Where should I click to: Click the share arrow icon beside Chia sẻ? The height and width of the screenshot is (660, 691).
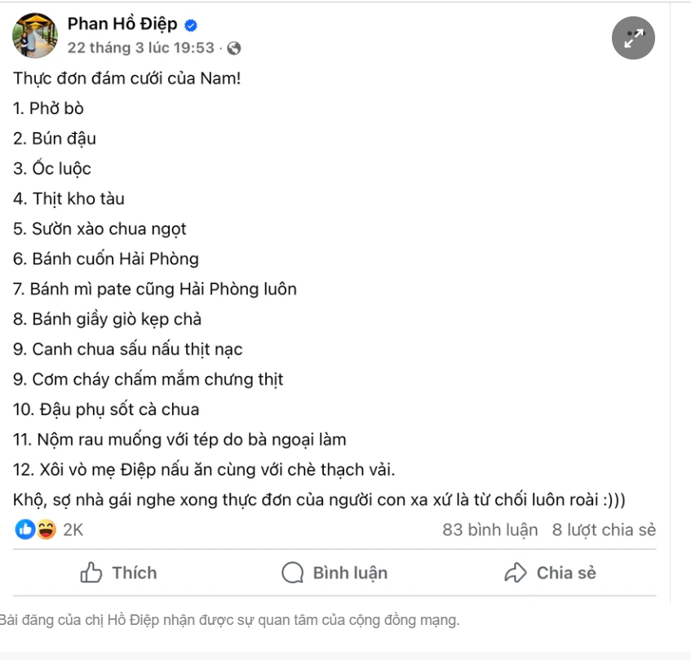pyautogui.click(x=516, y=573)
